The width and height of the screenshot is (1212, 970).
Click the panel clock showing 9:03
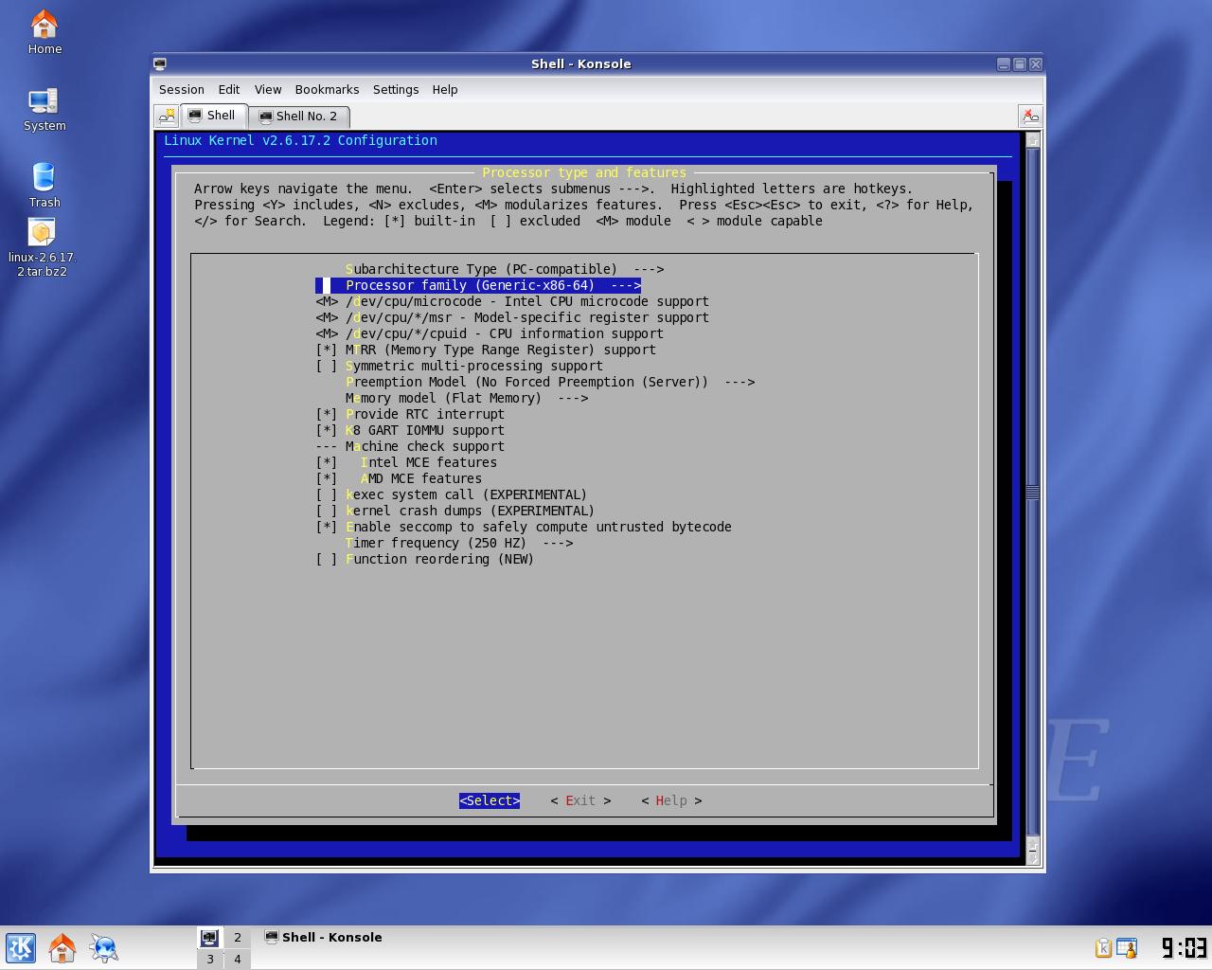1184,947
